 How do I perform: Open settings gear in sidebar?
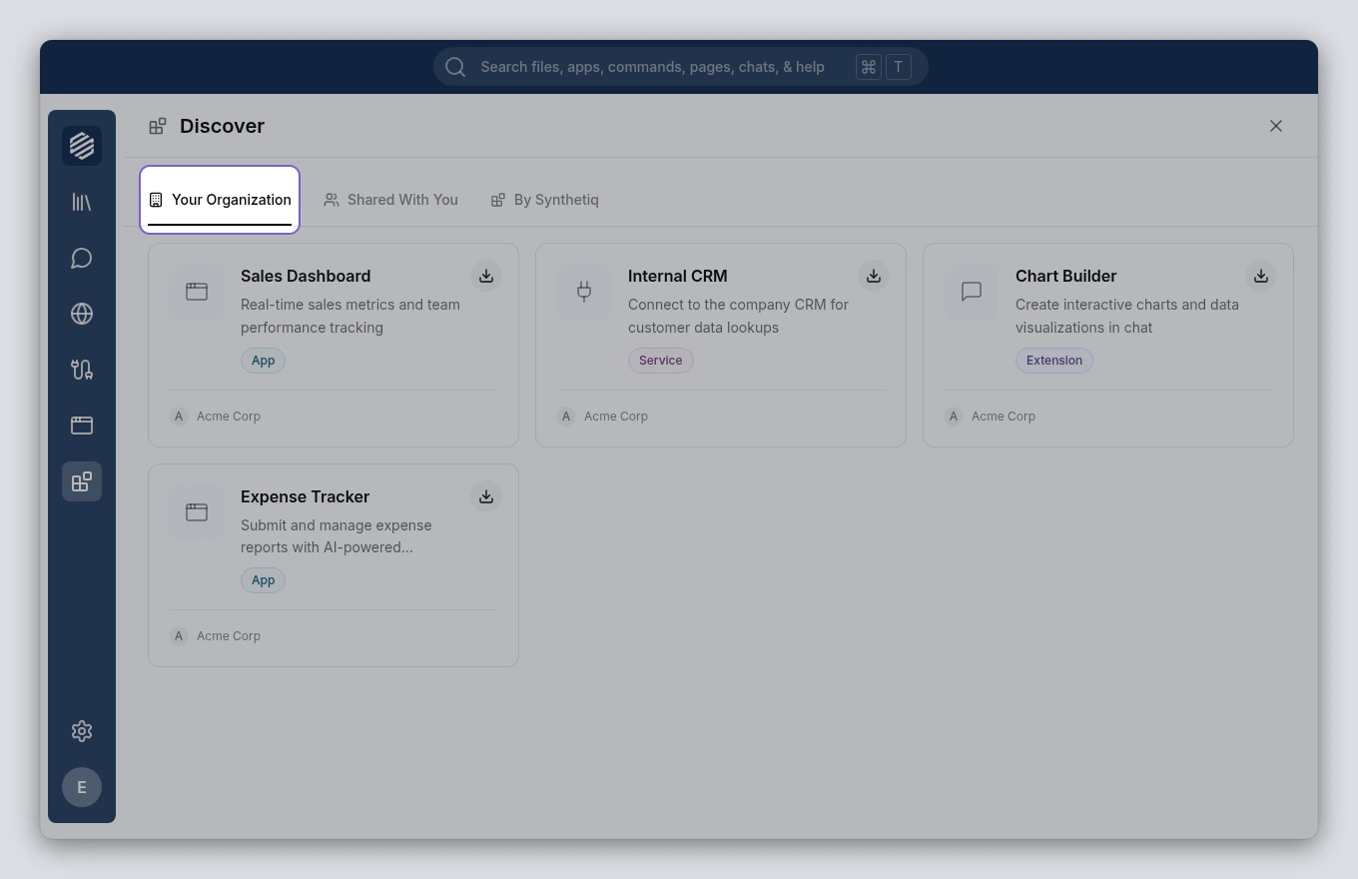[x=82, y=731]
